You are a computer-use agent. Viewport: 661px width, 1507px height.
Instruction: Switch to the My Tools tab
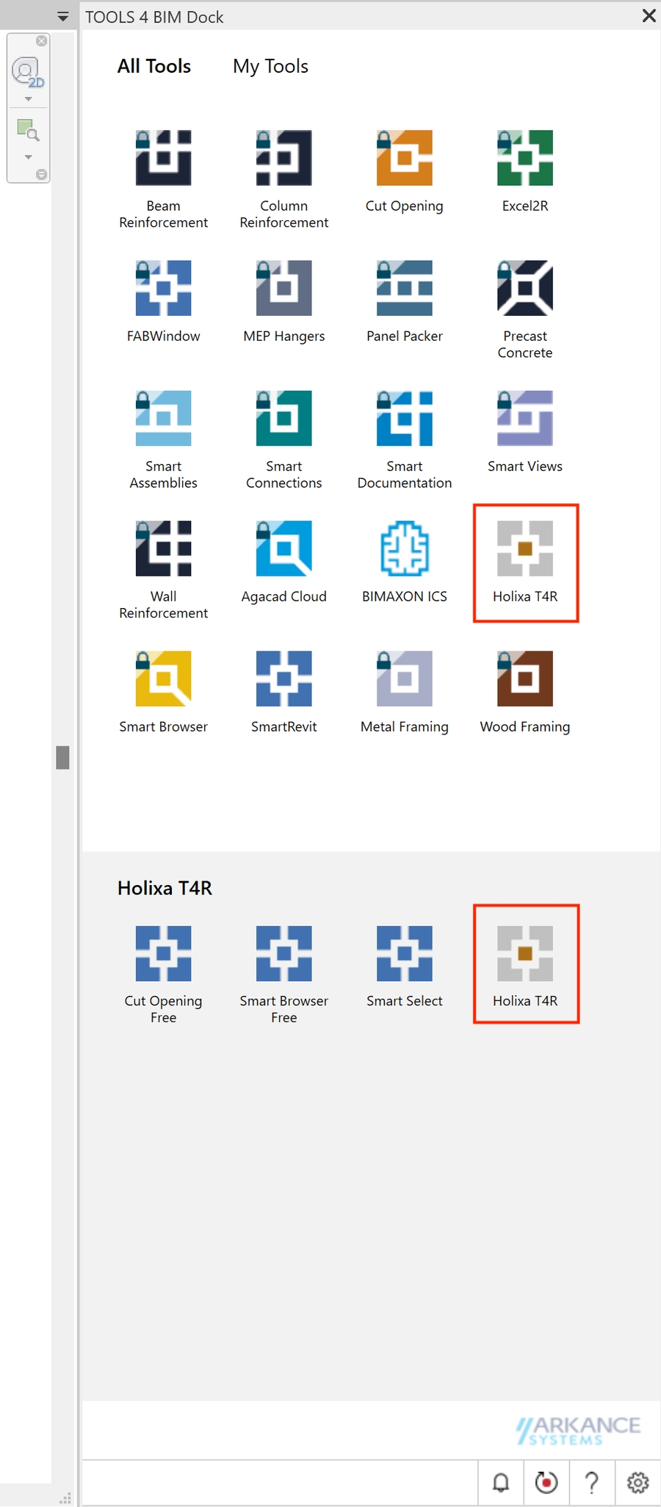pyautogui.click(x=270, y=67)
